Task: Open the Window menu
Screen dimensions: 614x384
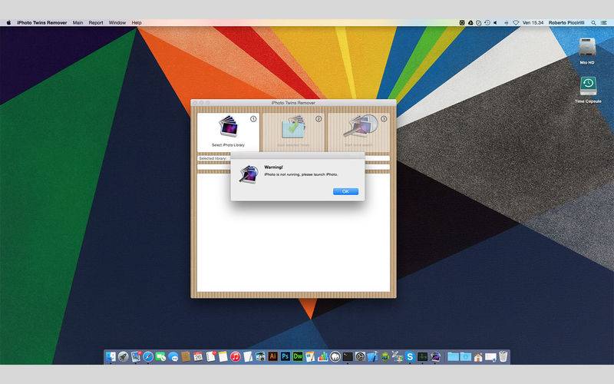Action: click(x=117, y=23)
